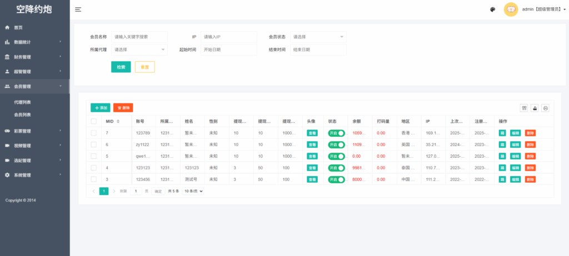Viewport: 569px width, 256px height.
Task: Turn off the 开启 status switch for account zy1122
Action: (336, 145)
